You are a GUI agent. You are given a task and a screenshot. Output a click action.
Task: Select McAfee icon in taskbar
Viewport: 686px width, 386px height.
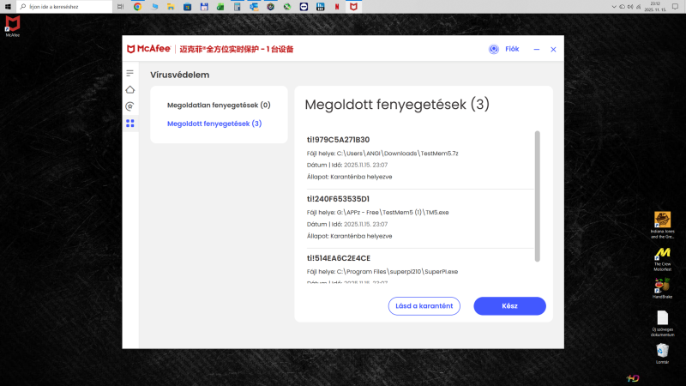pyautogui.click(x=353, y=7)
